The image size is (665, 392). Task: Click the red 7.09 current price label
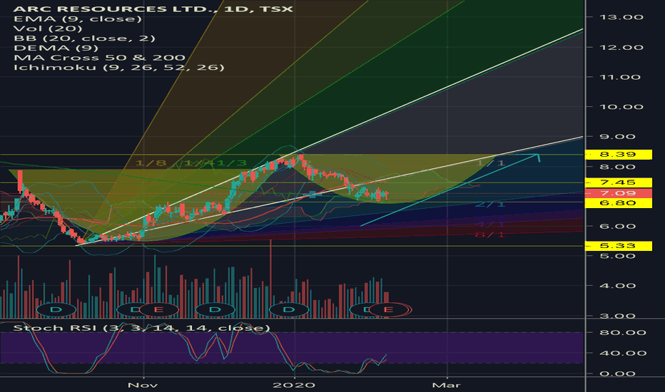point(619,193)
